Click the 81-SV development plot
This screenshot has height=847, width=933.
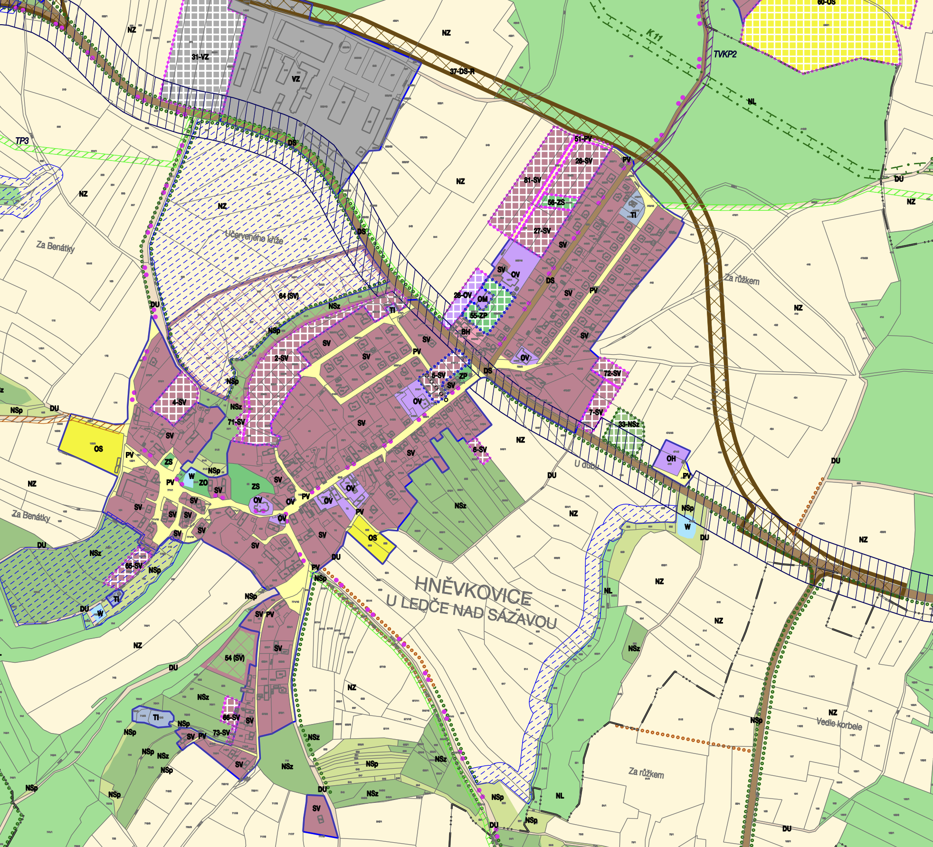533,180
